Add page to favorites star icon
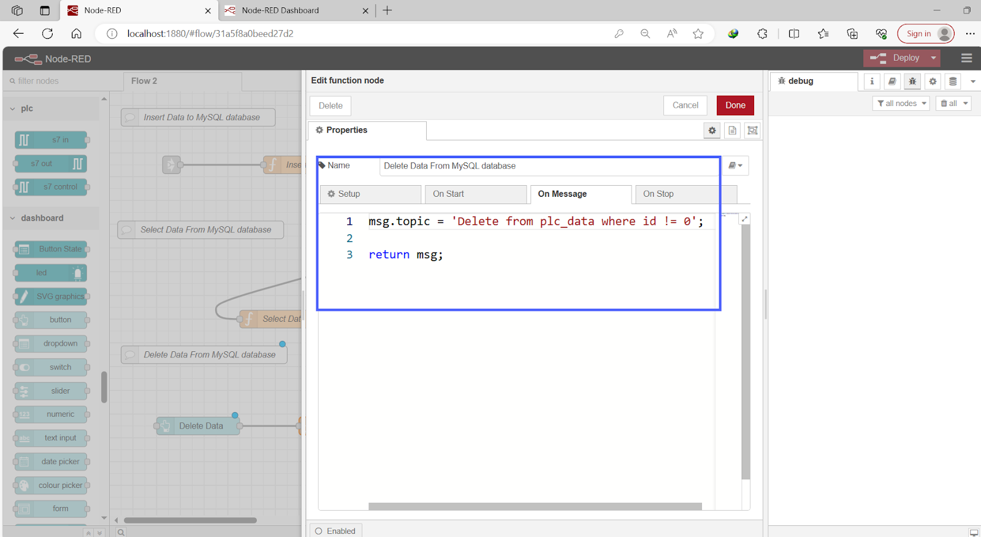The width and height of the screenshot is (981, 537). [x=698, y=34]
